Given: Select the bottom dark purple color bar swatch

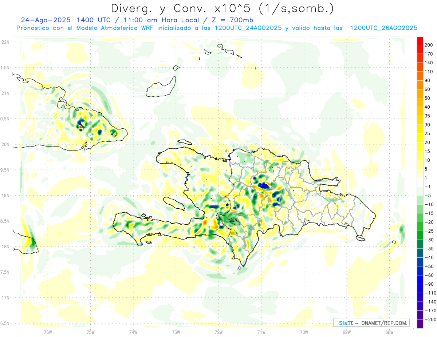Looking at the screenshot, I should (x=420, y=324).
